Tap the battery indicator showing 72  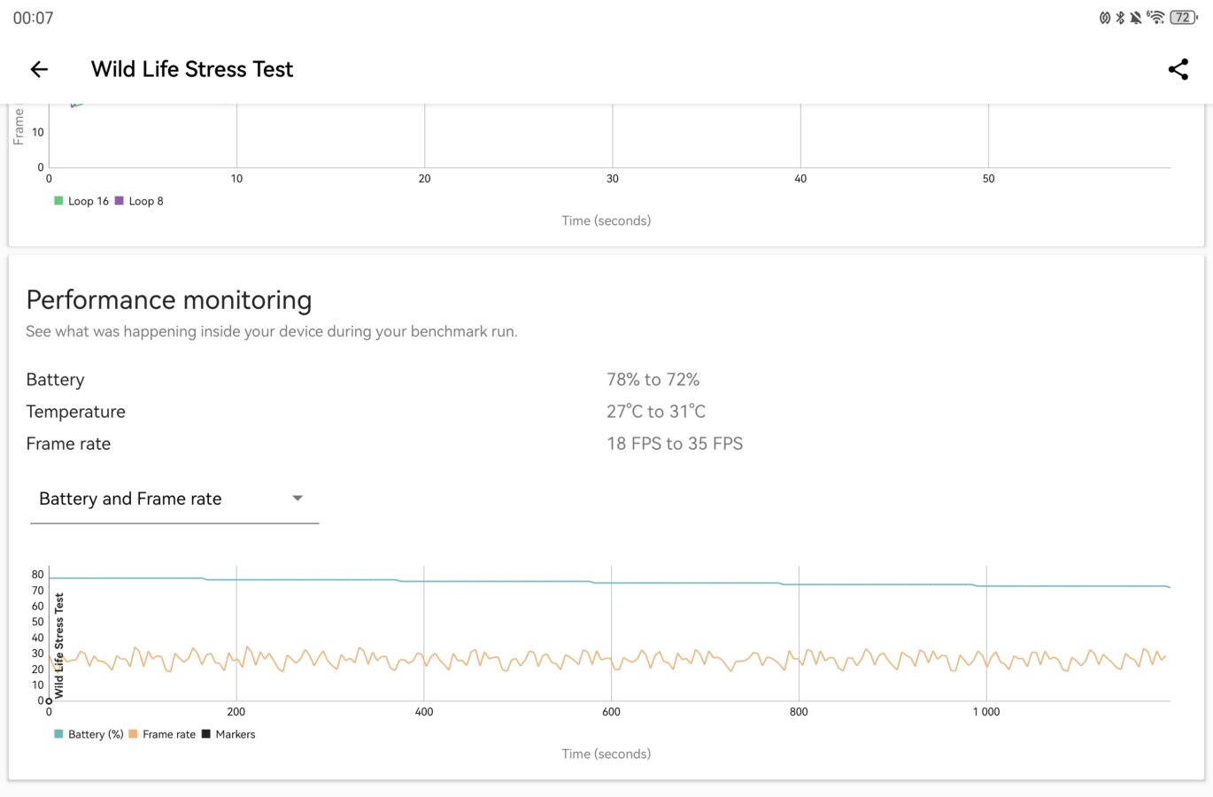pos(1183,18)
